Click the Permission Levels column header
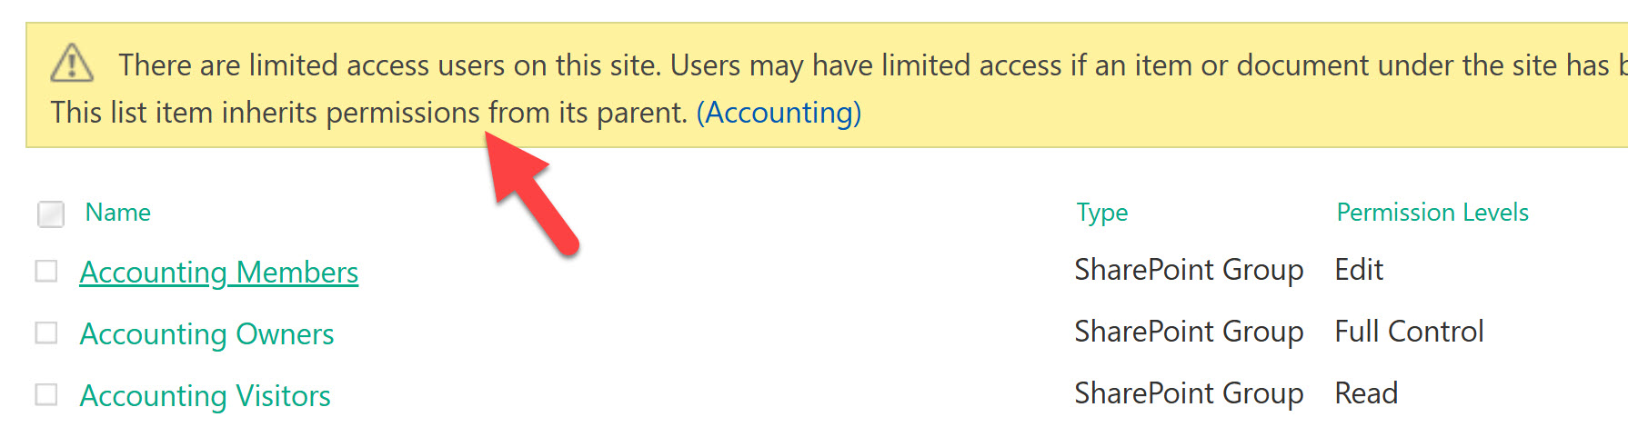 point(1432,213)
